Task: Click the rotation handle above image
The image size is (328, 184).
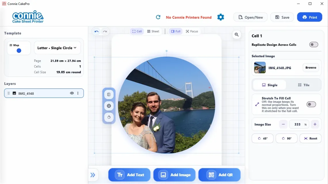Action: (x=167, y=51)
